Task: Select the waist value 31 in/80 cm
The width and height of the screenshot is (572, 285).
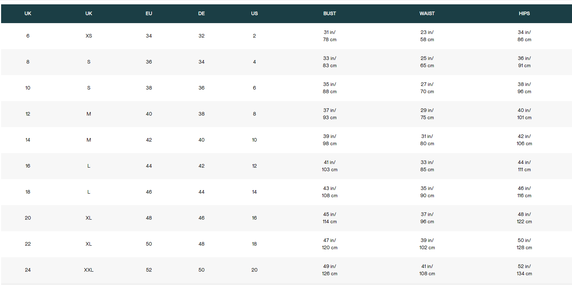Action: [427, 140]
